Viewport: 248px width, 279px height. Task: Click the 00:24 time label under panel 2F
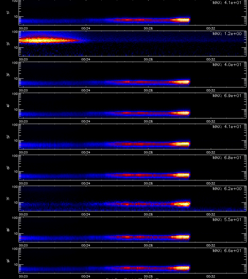(86, 60)
